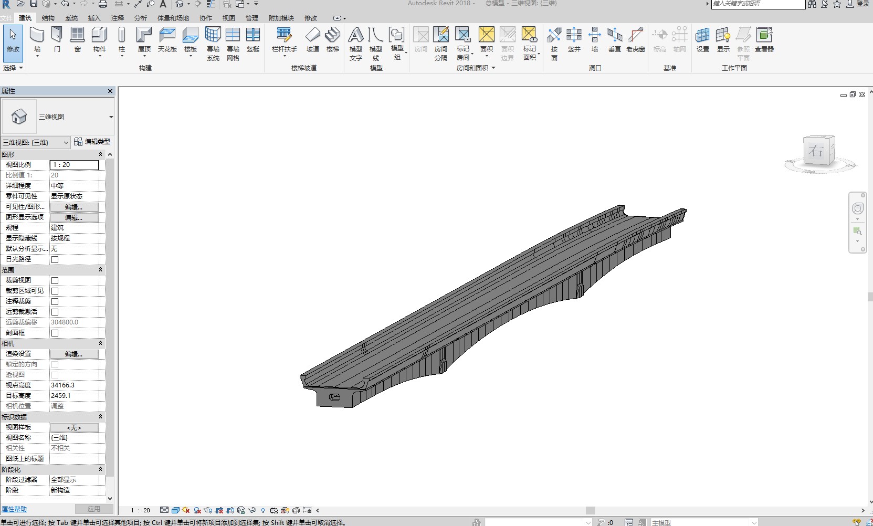Select the Shaft (竖井) opening tool
Screen dimensions: 873x526
coord(574,41)
